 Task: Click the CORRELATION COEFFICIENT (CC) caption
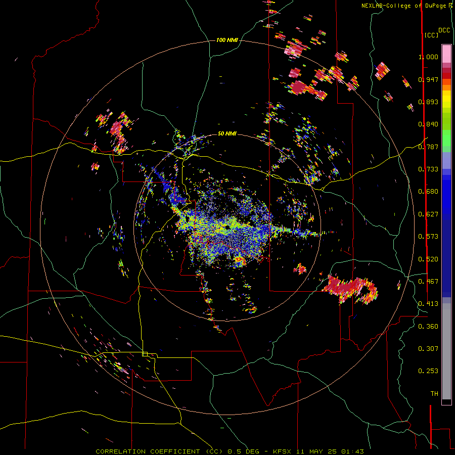159,451
